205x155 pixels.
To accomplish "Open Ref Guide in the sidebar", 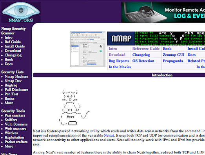I will coord(13,42).
